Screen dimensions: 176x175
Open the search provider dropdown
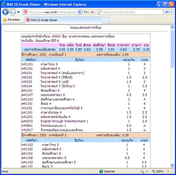click(x=172, y=12)
